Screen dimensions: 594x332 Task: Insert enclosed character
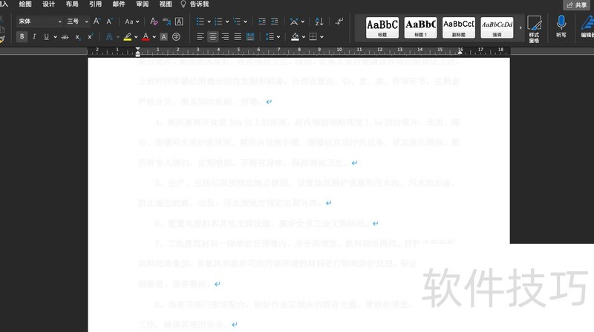pos(176,36)
